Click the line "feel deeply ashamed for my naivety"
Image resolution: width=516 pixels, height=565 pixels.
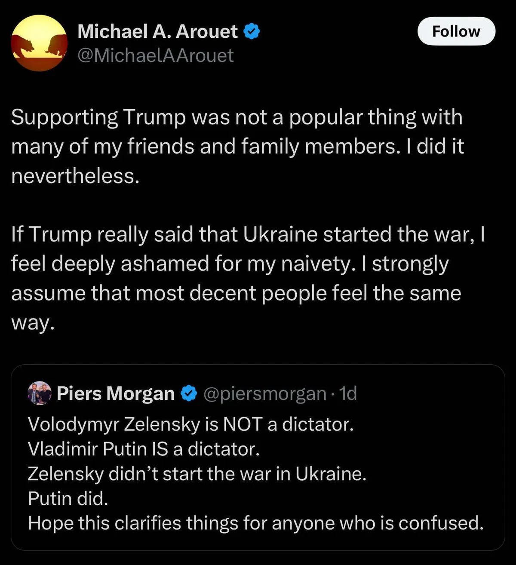pyautogui.click(x=230, y=264)
